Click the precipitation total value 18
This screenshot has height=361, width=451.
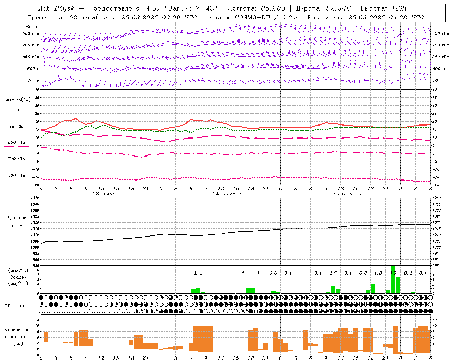(393, 273)
